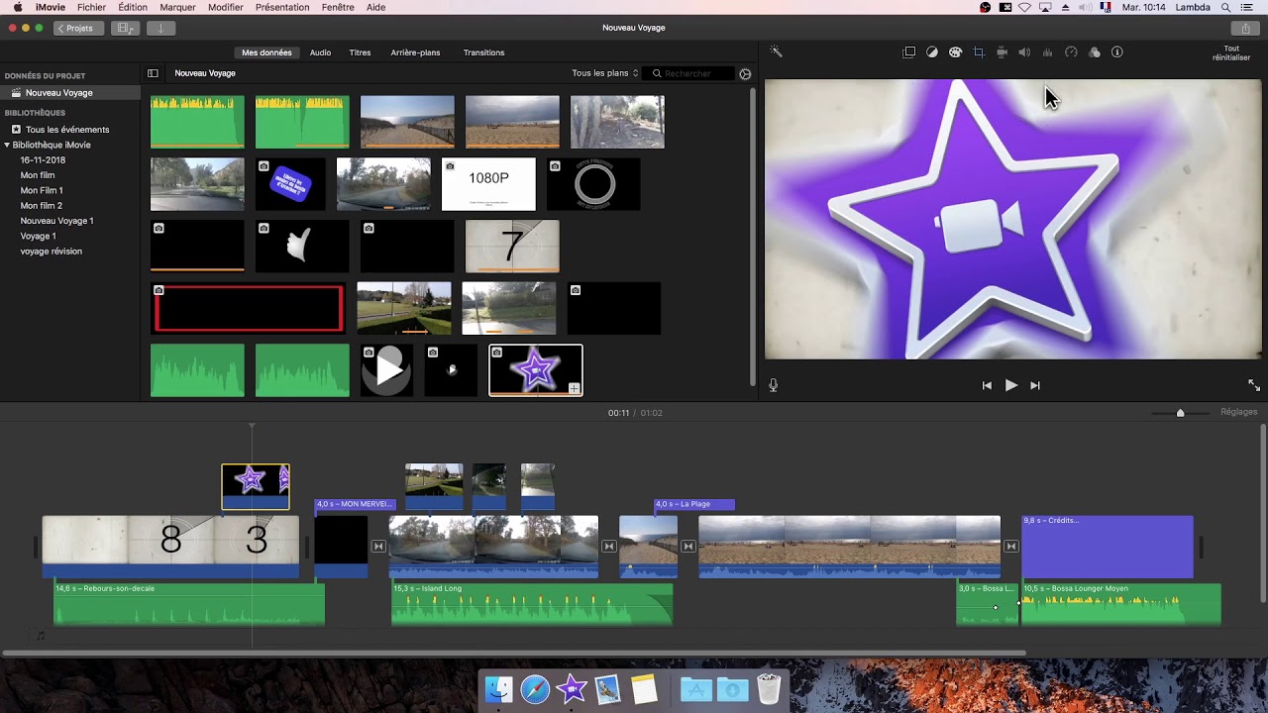Open the Édition menu
Viewport: 1268px width, 713px height.
pyautogui.click(x=133, y=7)
